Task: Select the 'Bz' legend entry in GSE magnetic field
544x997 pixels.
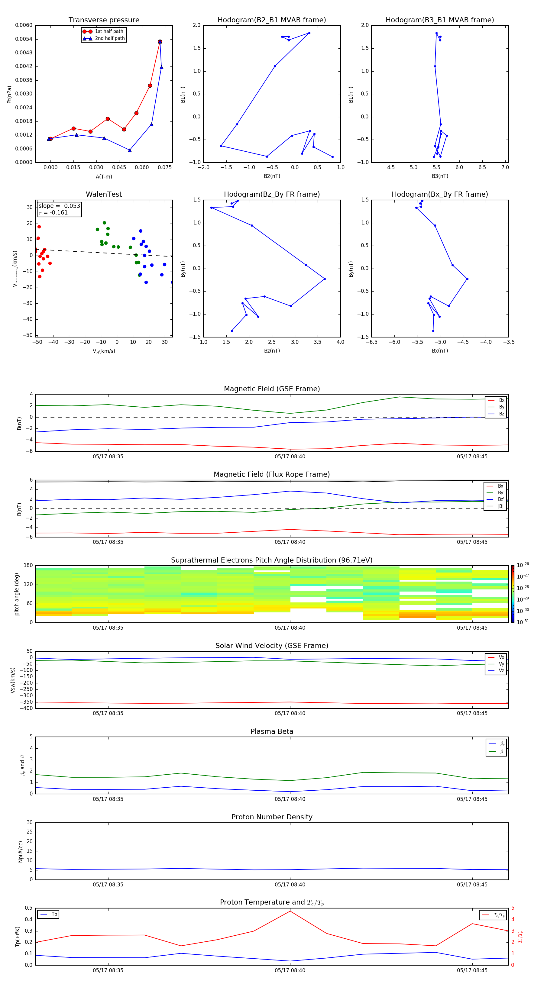Action: tap(496, 414)
